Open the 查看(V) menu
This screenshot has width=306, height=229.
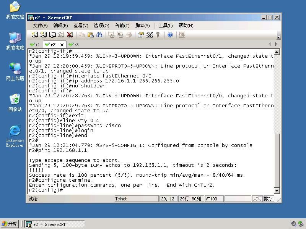point(81,26)
